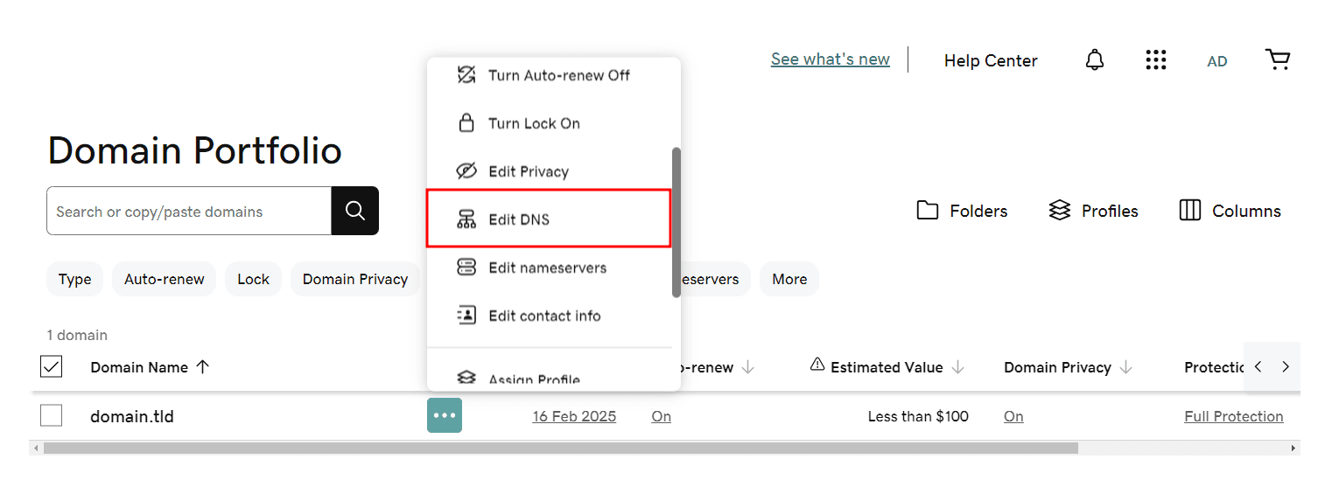This screenshot has width=1332, height=480.
Task: Click the notifications bell icon
Action: (1094, 60)
